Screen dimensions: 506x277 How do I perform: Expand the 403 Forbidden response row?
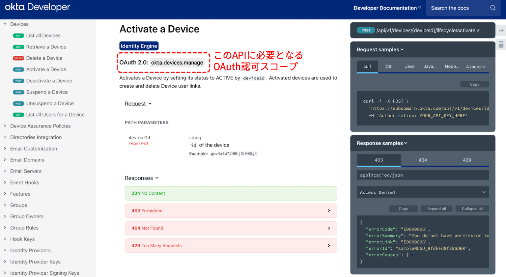click(x=328, y=210)
